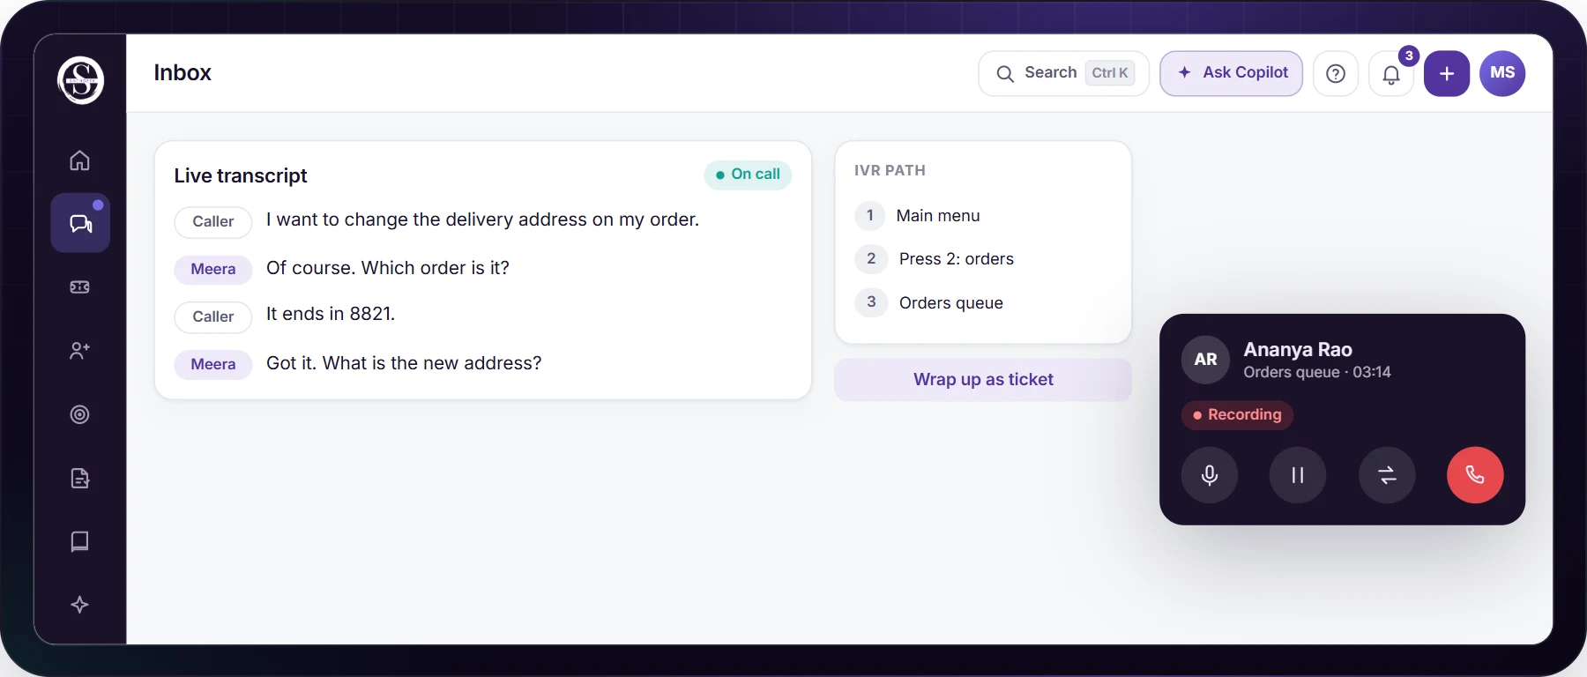
Task: Click the purple plus create button
Action: 1447,73
